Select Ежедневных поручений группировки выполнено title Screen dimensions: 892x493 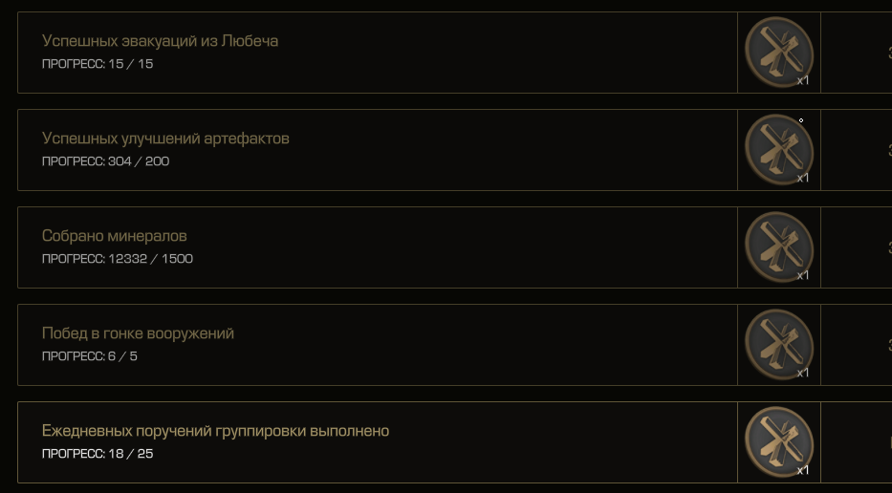coord(216,431)
